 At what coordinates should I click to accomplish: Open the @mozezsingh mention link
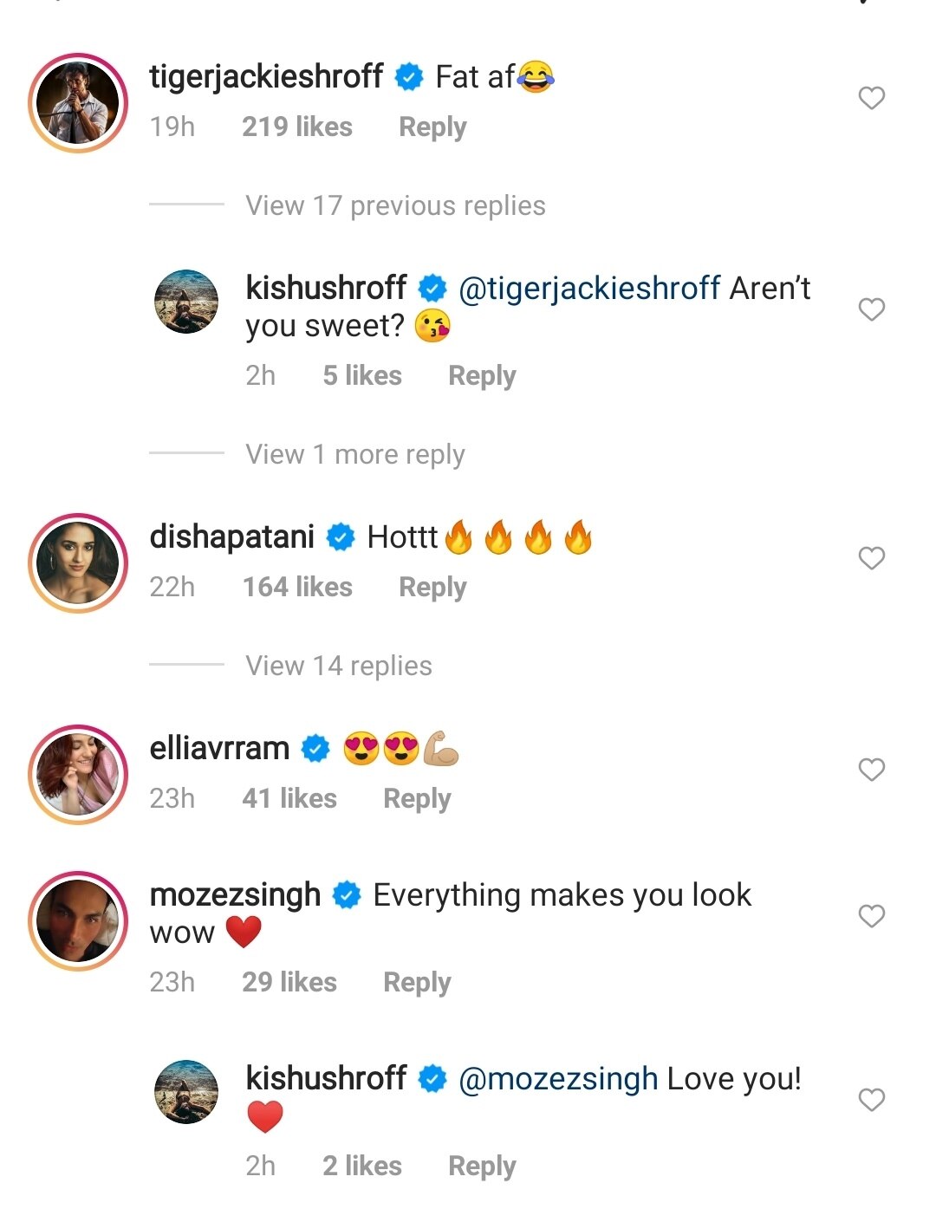[558, 1079]
